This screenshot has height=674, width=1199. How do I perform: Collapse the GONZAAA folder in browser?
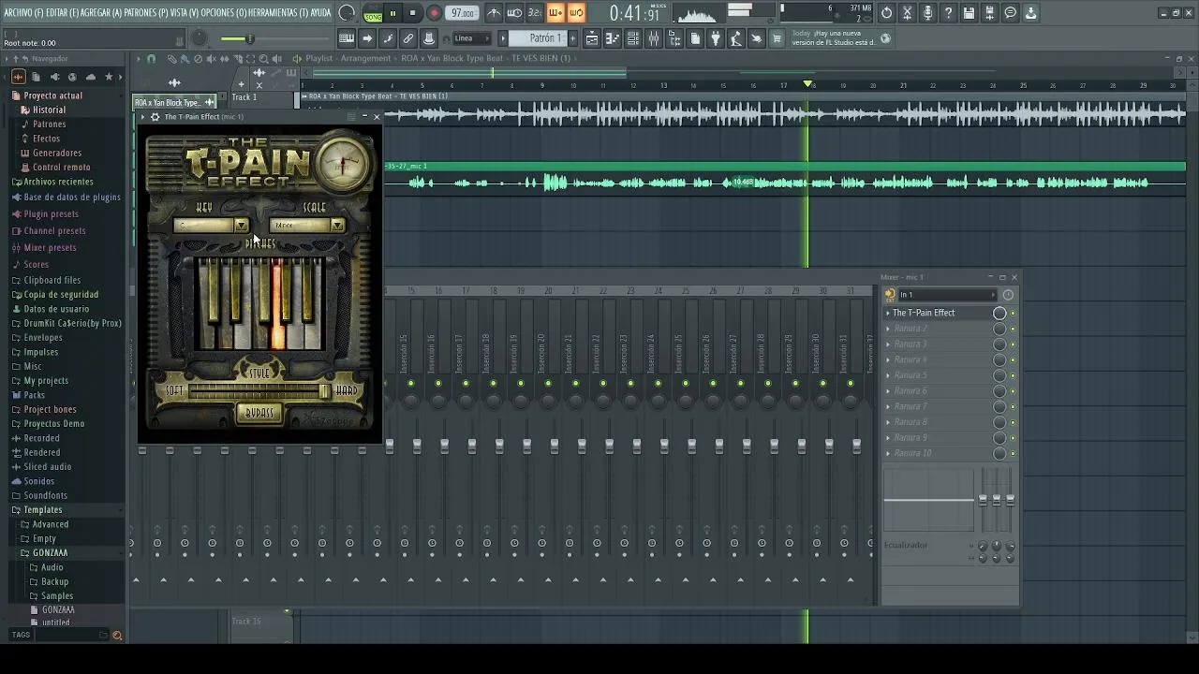coord(50,553)
